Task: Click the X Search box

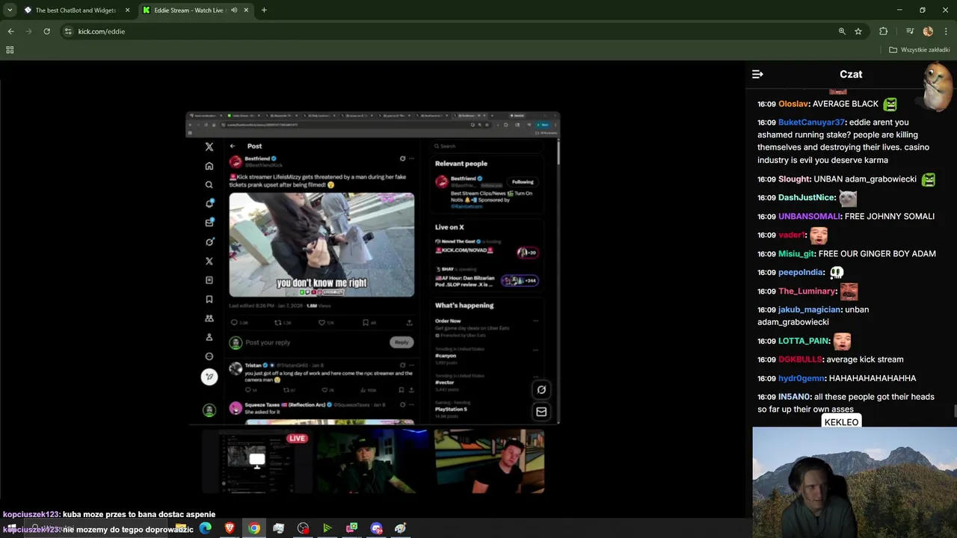Action: (487, 146)
